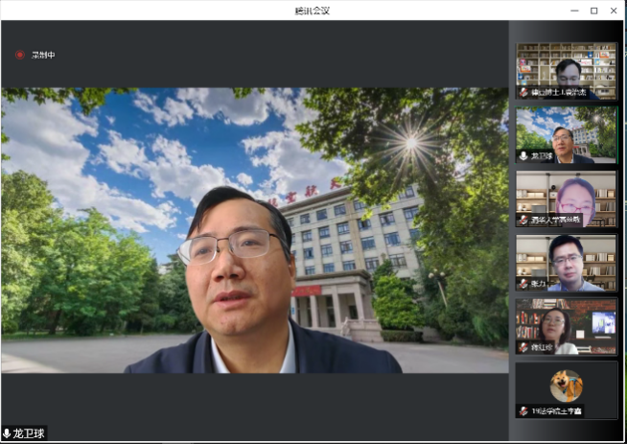
Task: Click microphone icon beside 龙卫球 at bottom-left
Action: [x=7, y=433]
